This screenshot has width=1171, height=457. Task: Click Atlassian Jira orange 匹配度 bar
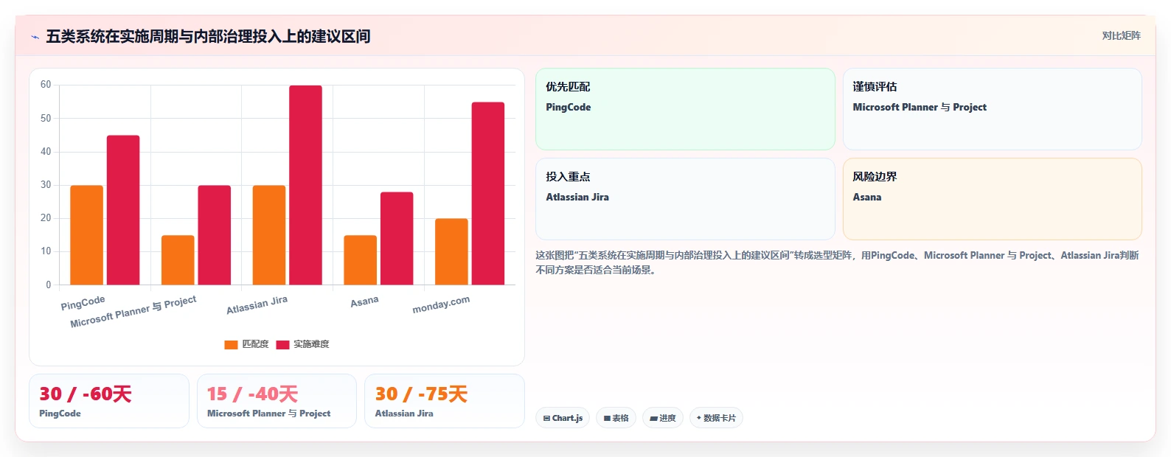click(269, 235)
